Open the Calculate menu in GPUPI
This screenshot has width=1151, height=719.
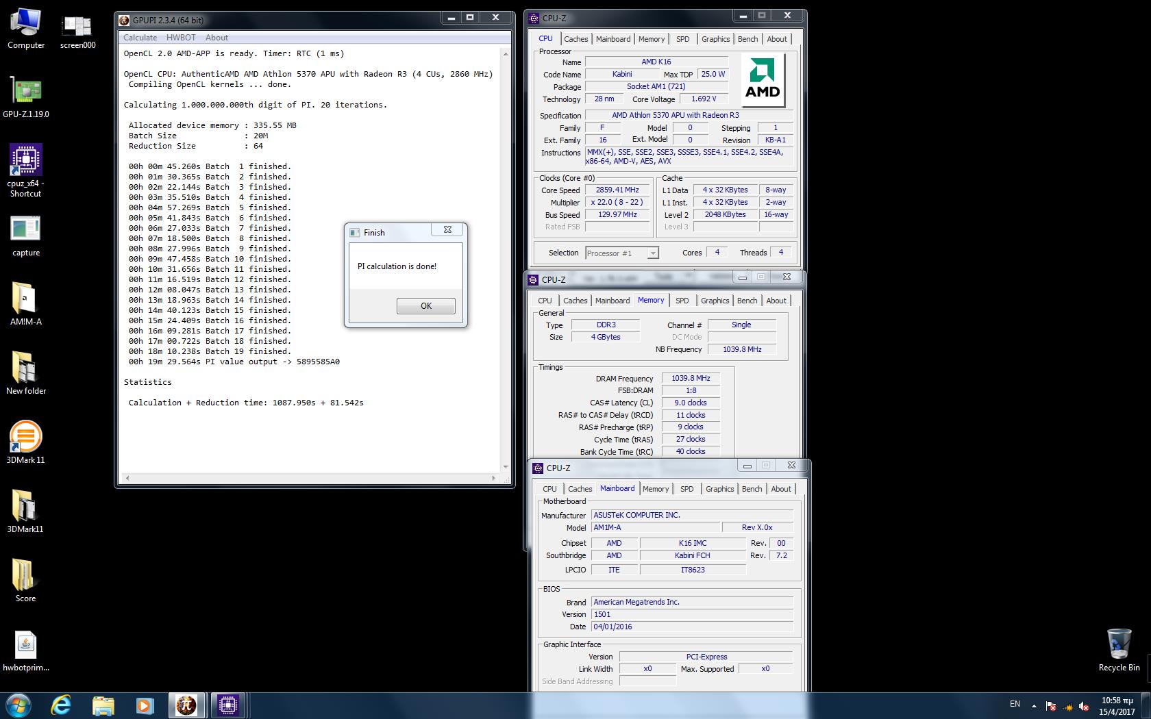[x=140, y=38]
